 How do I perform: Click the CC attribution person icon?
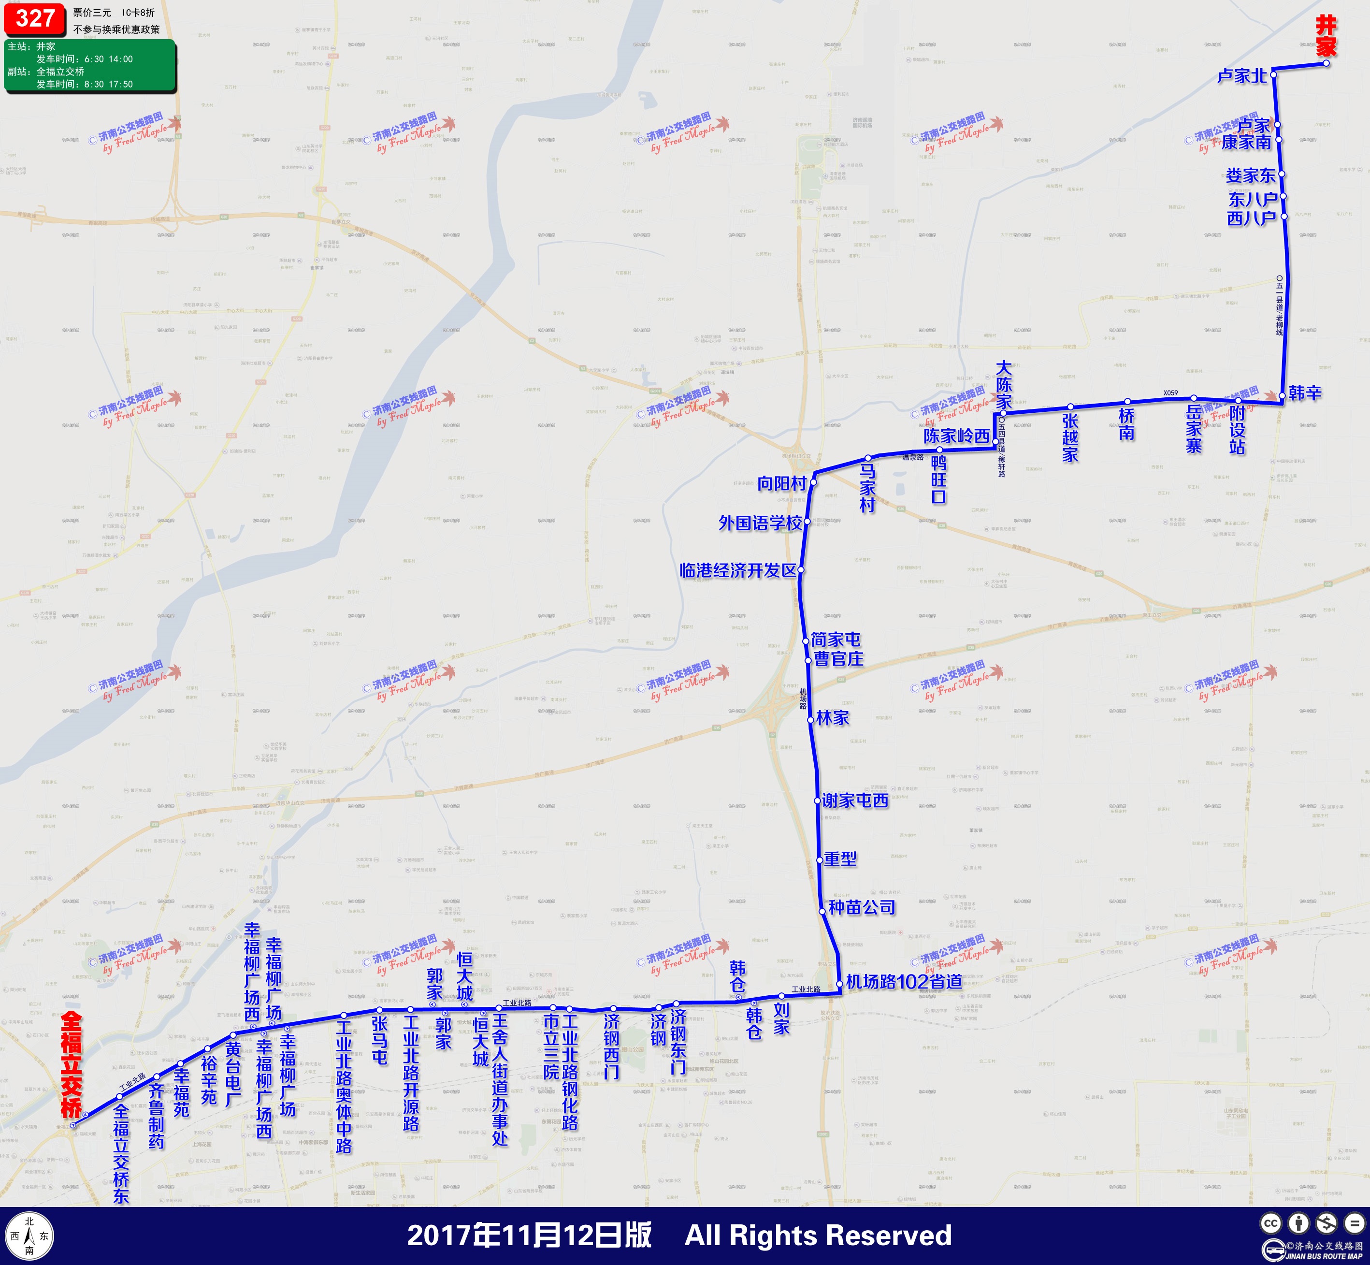pos(1298,1224)
